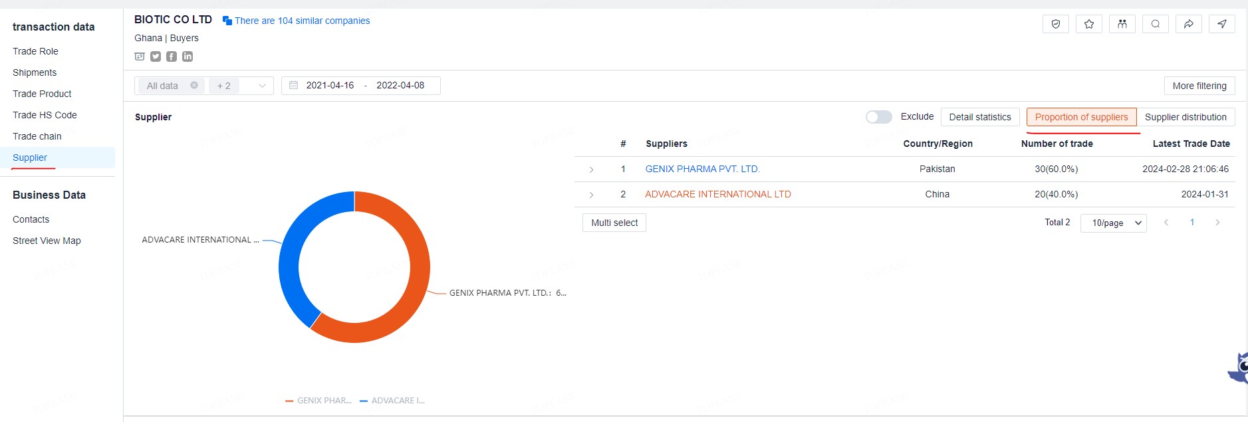Click the China country cell
Viewport: 1248px width, 422px height.
(x=937, y=194)
